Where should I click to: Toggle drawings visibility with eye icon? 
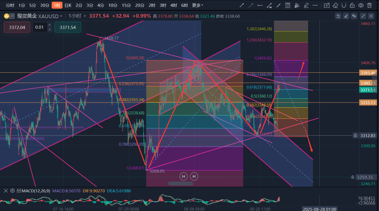[x=361, y=5]
